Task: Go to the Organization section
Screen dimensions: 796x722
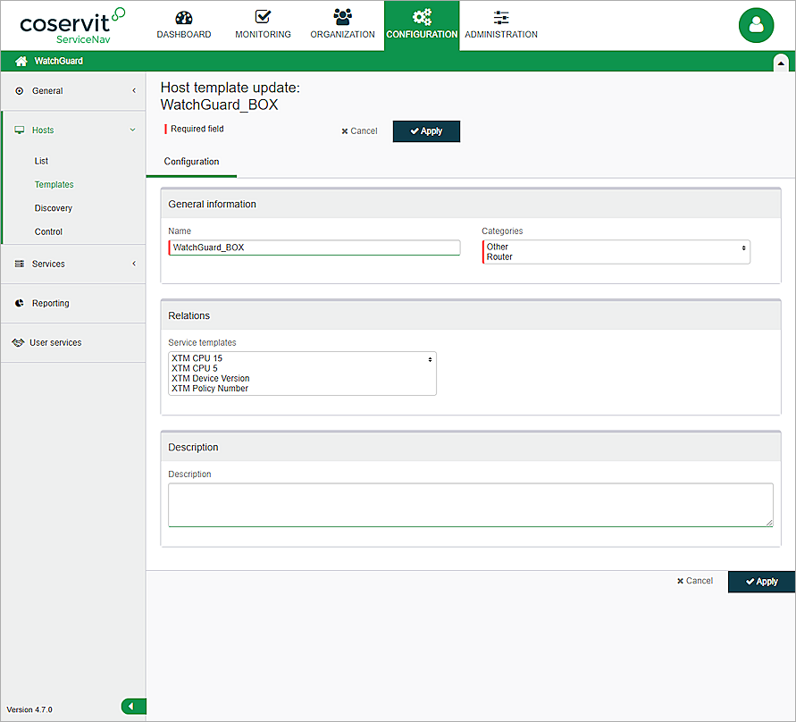Action: click(x=342, y=24)
